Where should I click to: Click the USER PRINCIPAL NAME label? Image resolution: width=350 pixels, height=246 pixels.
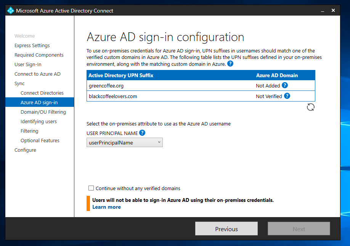point(112,133)
